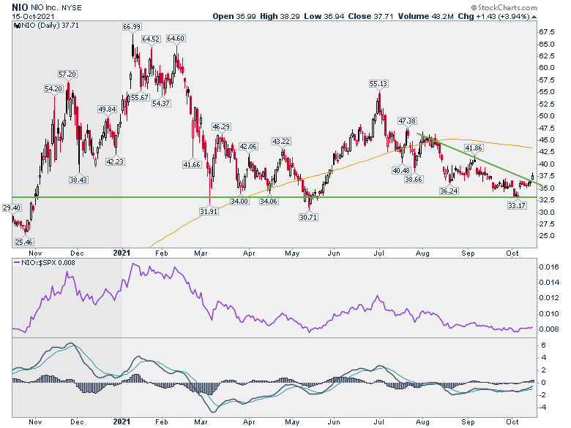The image size is (571, 428).
Task: Click the 38.66 low label
Action: [x=414, y=179]
